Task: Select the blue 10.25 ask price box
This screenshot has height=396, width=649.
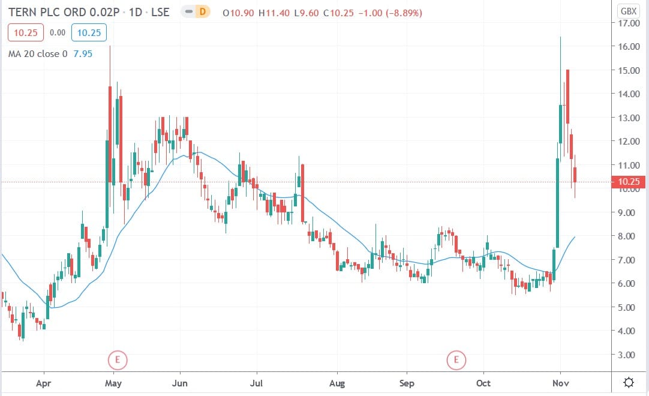Action: click(89, 32)
